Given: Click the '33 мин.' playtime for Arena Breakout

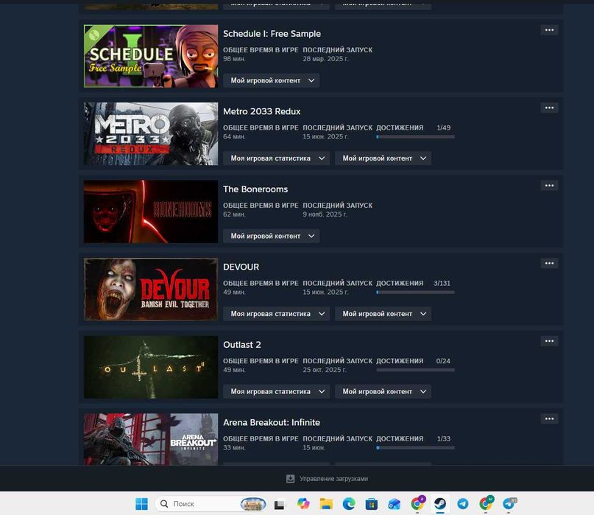Looking at the screenshot, I should coord(234,447).
